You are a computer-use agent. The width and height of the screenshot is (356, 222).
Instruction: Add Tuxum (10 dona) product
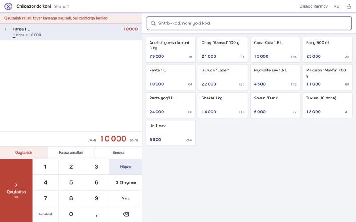pos(328,105)
